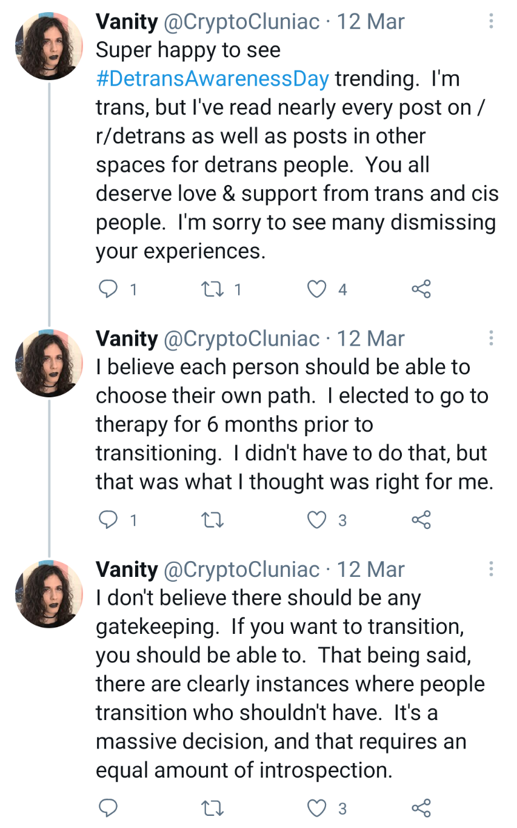Like the tweet about no gatekeeping
This screenshot has height=828, width=517.
tap(317, 808)
